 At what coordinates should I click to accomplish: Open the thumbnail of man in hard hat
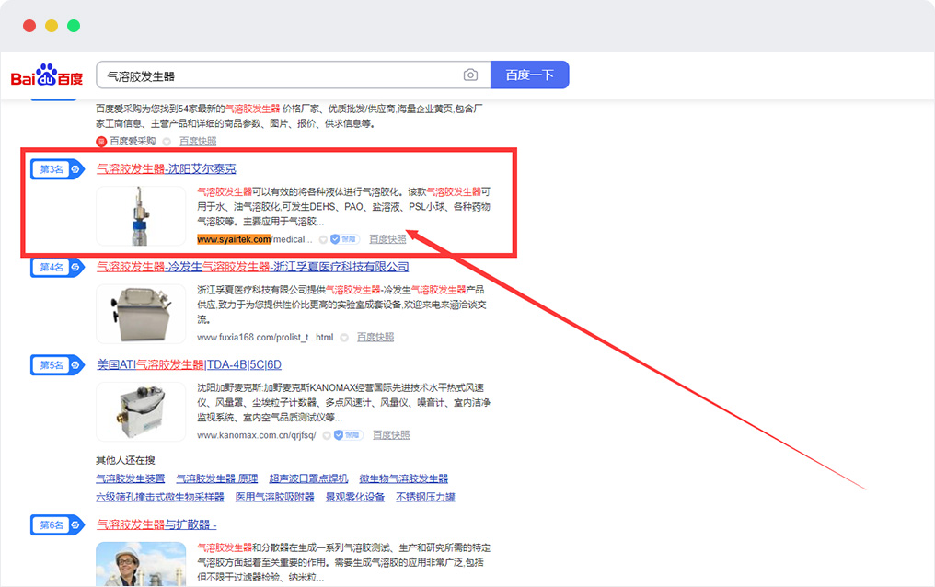point(141,564)
